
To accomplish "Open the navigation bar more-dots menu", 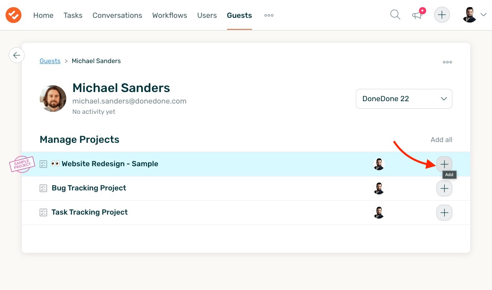I will click(269, 15).
